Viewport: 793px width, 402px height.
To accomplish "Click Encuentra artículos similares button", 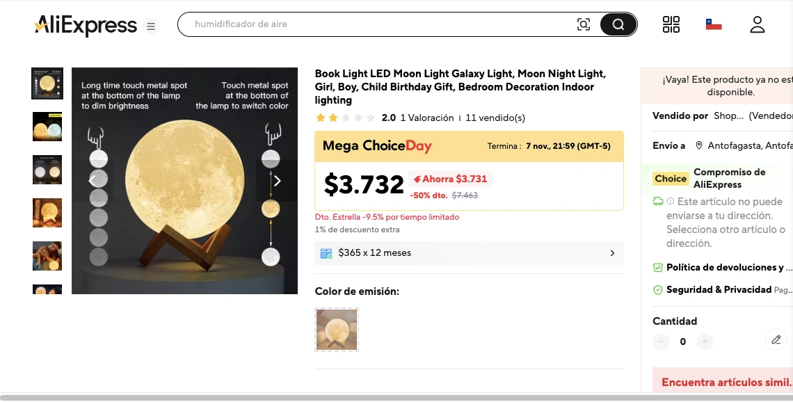I will 725,383.
